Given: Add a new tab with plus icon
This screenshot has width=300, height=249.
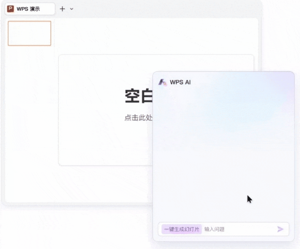Looking at the screenshot, I should (x=62, y=9).
